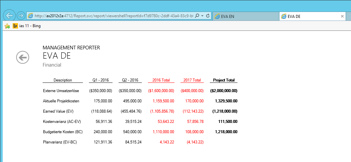Click inside the address bar URL field
The image size is (351, 162).
click(113, 16)
